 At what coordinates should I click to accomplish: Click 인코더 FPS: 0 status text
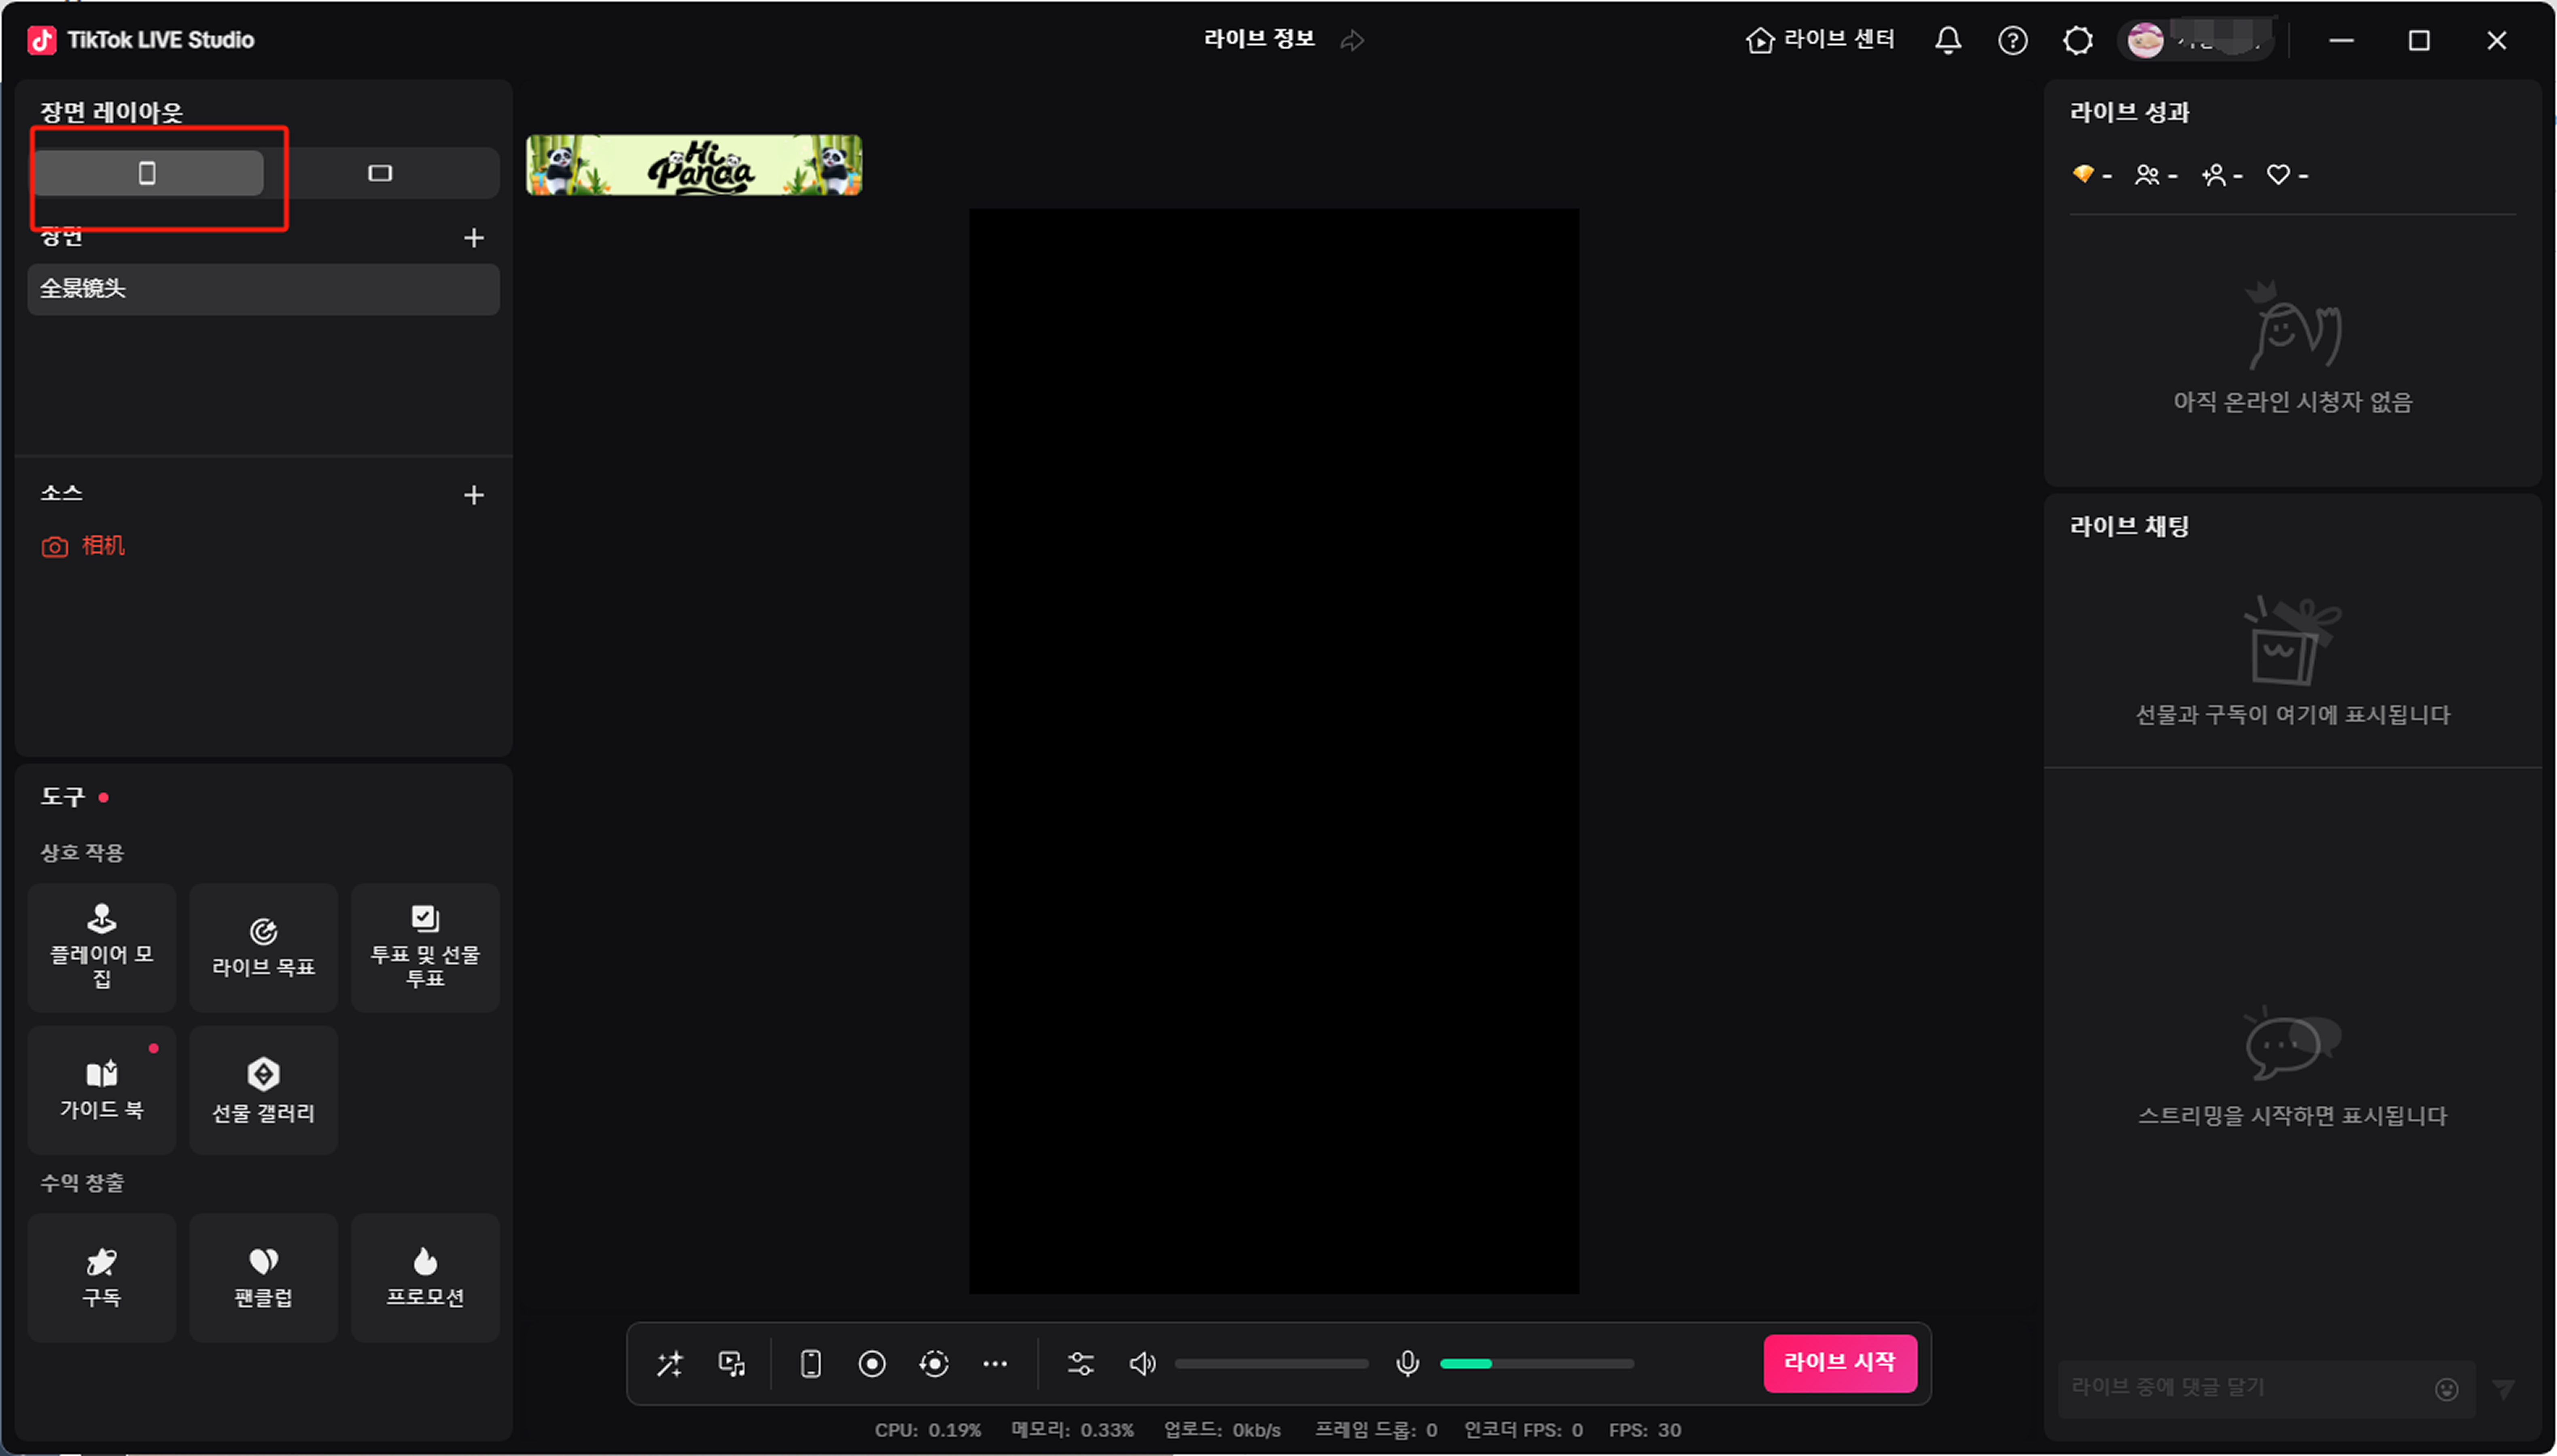(x=1524, y=1430)
